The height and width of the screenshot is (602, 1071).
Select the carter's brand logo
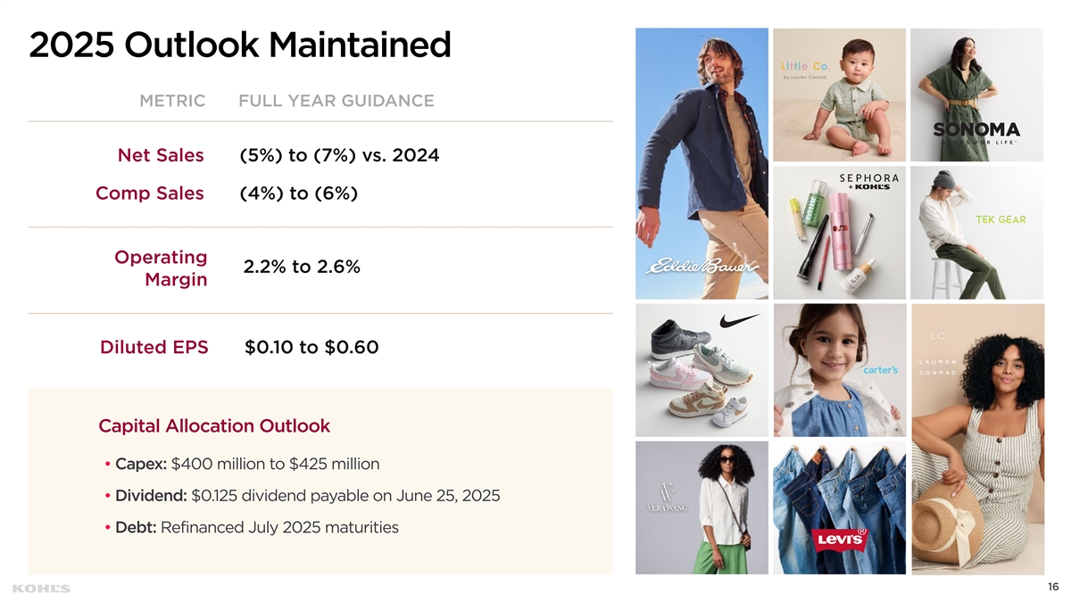(878, 369)
